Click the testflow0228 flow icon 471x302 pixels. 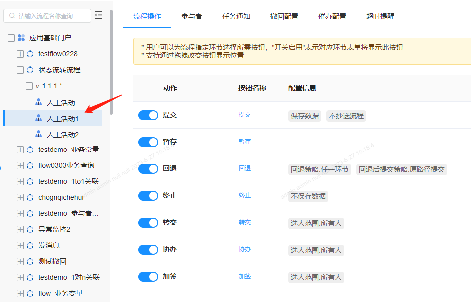[30, 54]
